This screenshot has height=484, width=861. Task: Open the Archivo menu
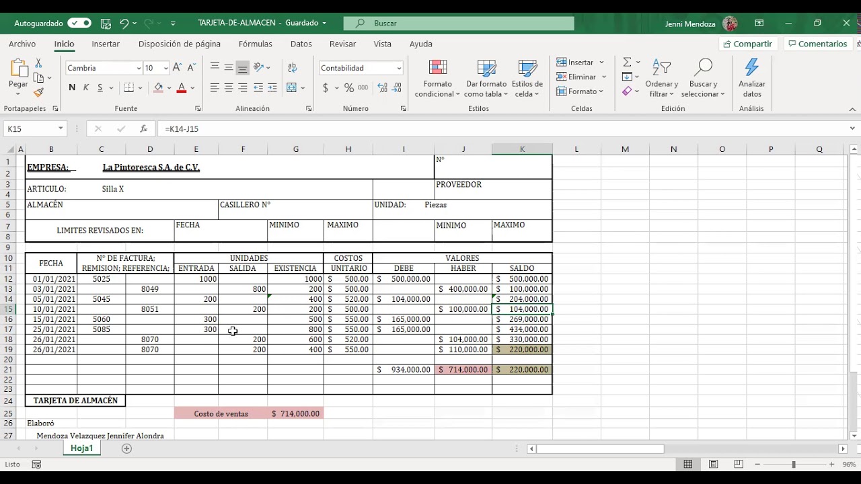[x=22, y=44]
